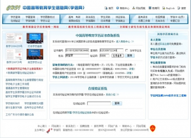Open 学历认证 in the navigation bar
The width and height of the screenshot is (191, 138).
tap(45, 21)
